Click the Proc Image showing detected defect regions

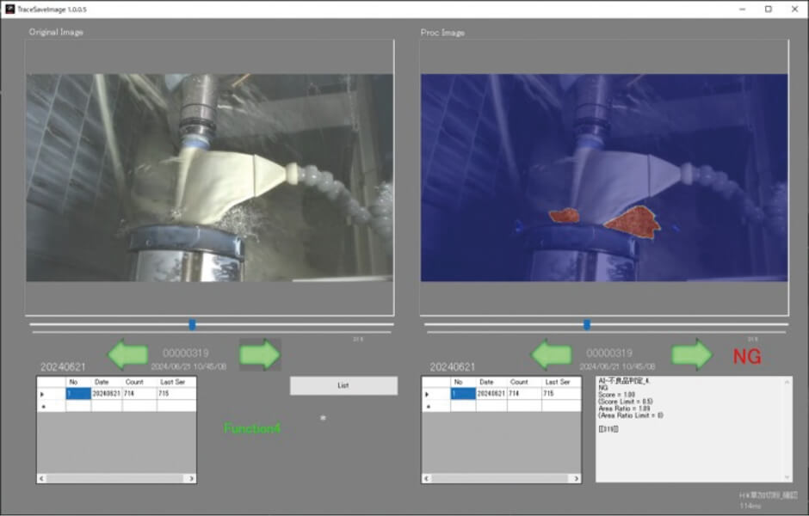[x=602, y=181]
